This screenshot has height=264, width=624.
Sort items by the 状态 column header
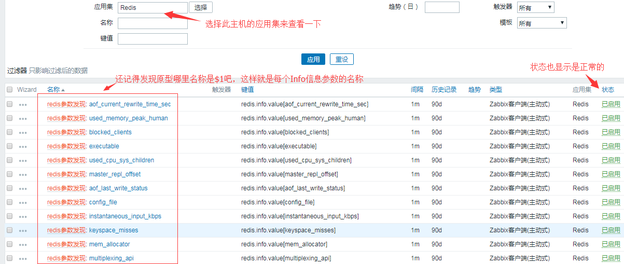pos(608,90)
